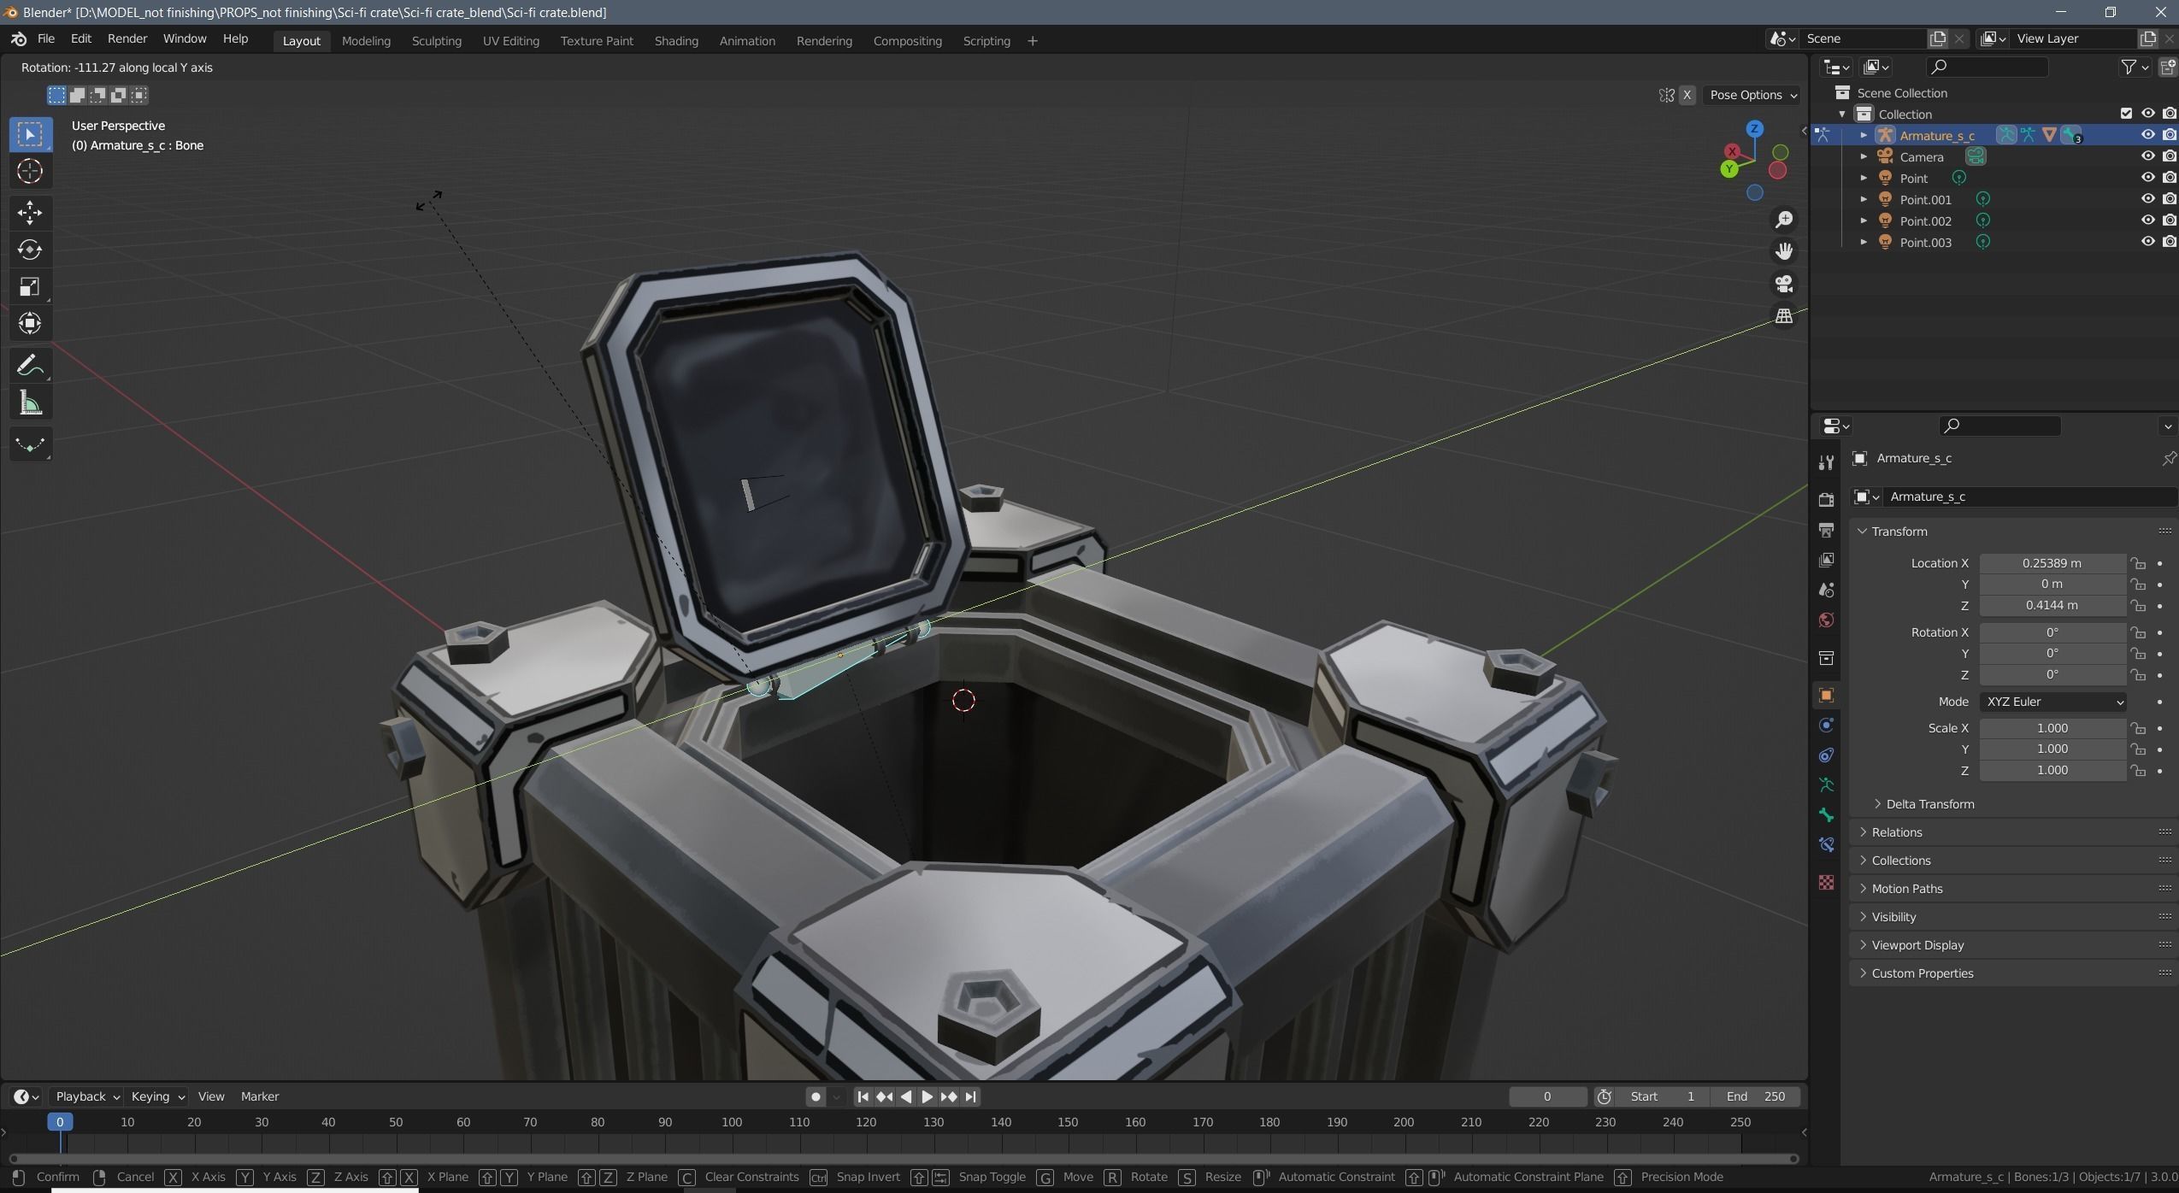The width and height of the screenshot is (2179, 1193).
Task: Pick the Rotate tool in viewport toolbar
Action: coord(30,250)
